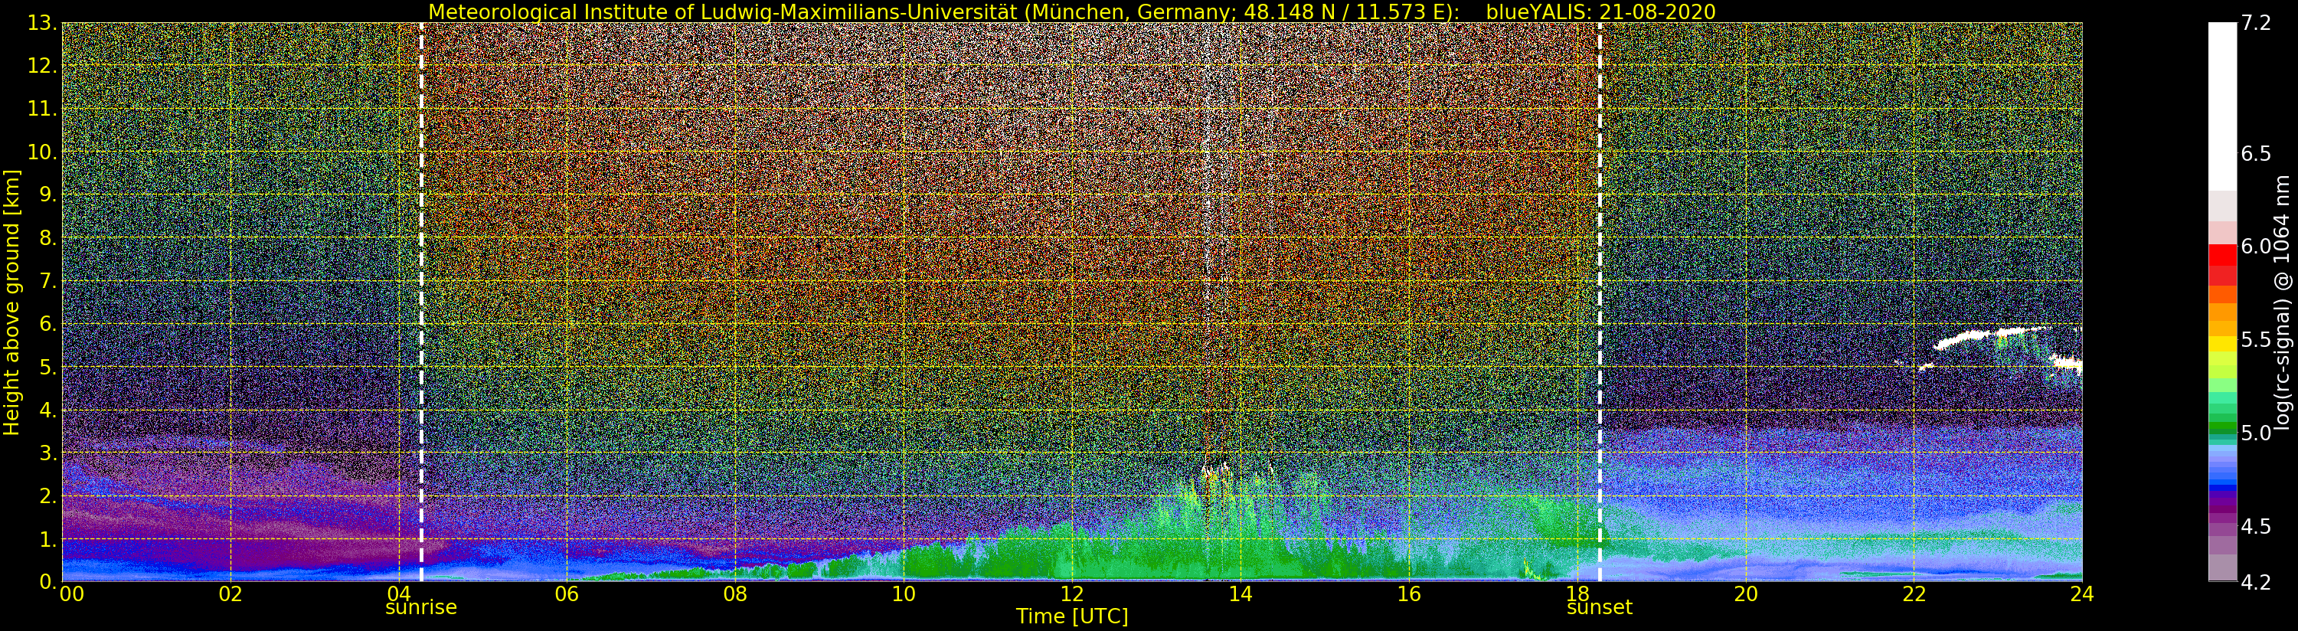The height and width of the screenshot is (631, 2298).
Task: Click the white top segment of the colorbar
Action: pos(2222,106)
